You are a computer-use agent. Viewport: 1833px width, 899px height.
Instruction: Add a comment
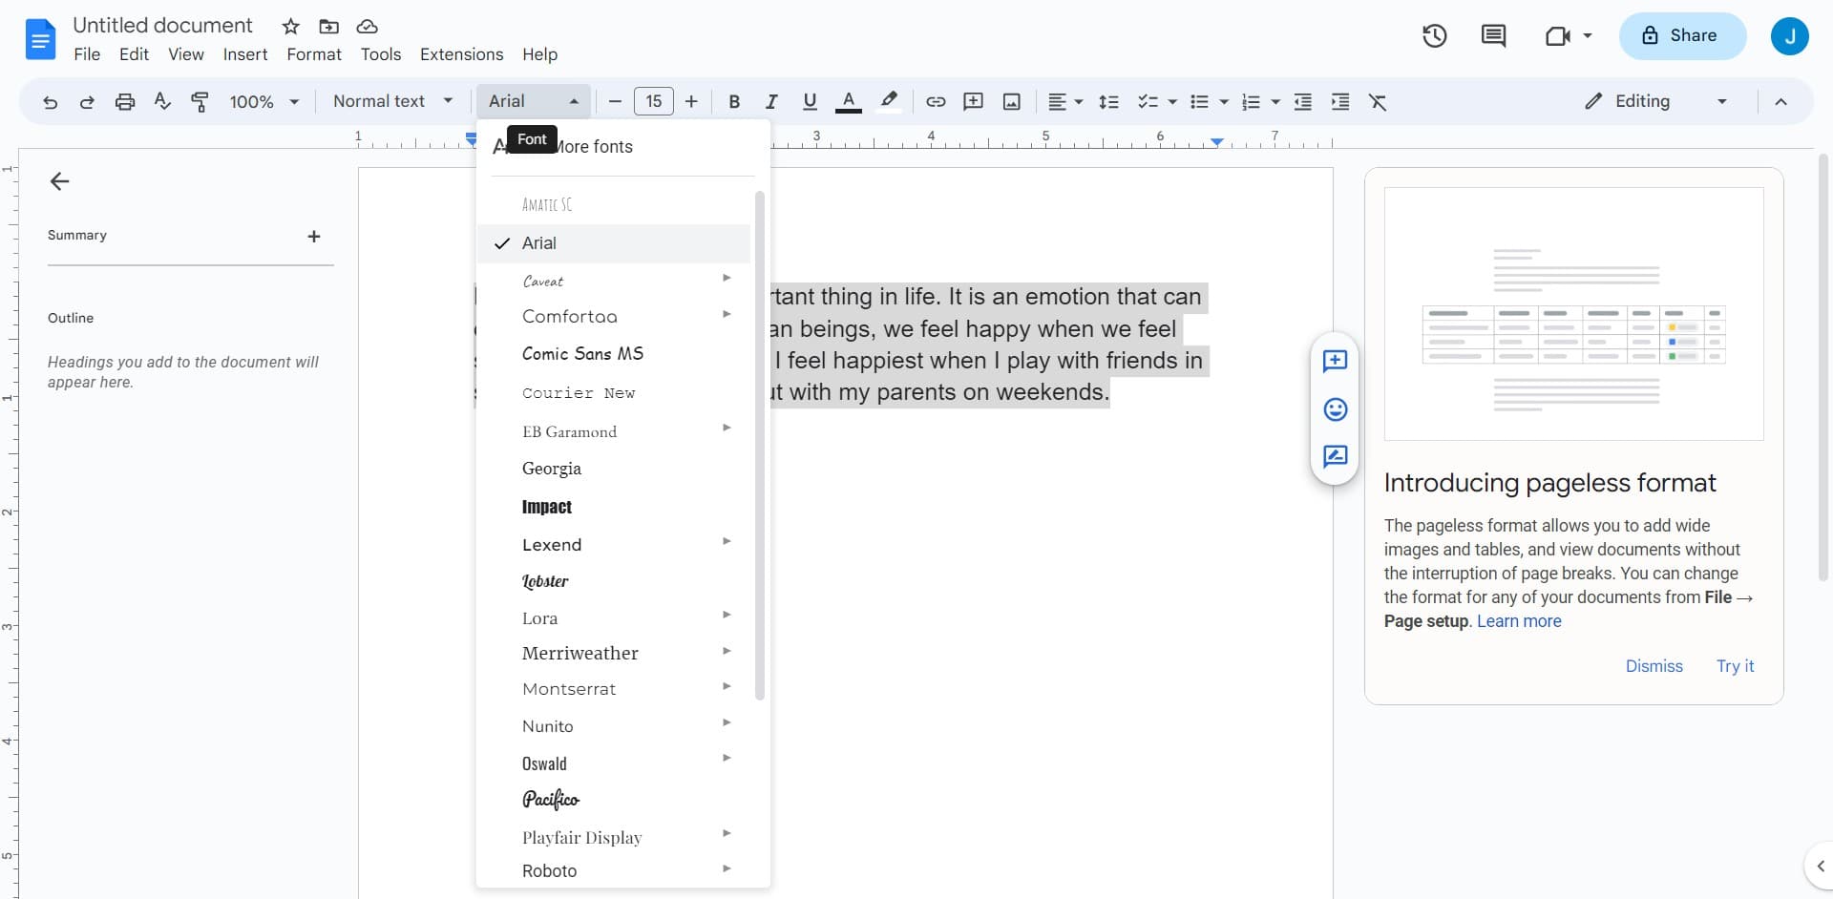tap(973, 101)
